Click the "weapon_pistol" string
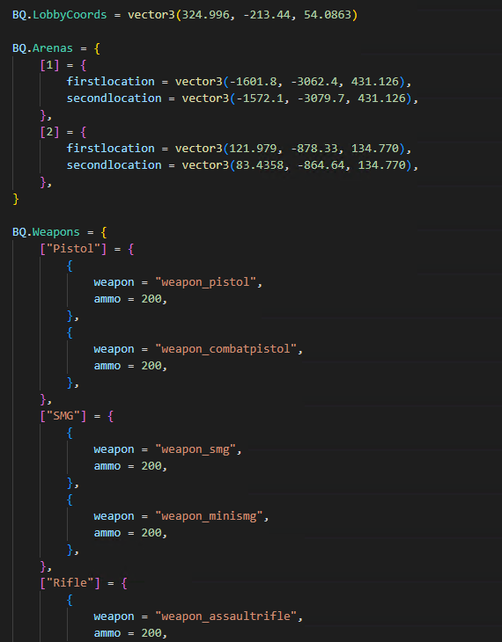The height and width of the screenshot is (642, 502). point(205,282)
